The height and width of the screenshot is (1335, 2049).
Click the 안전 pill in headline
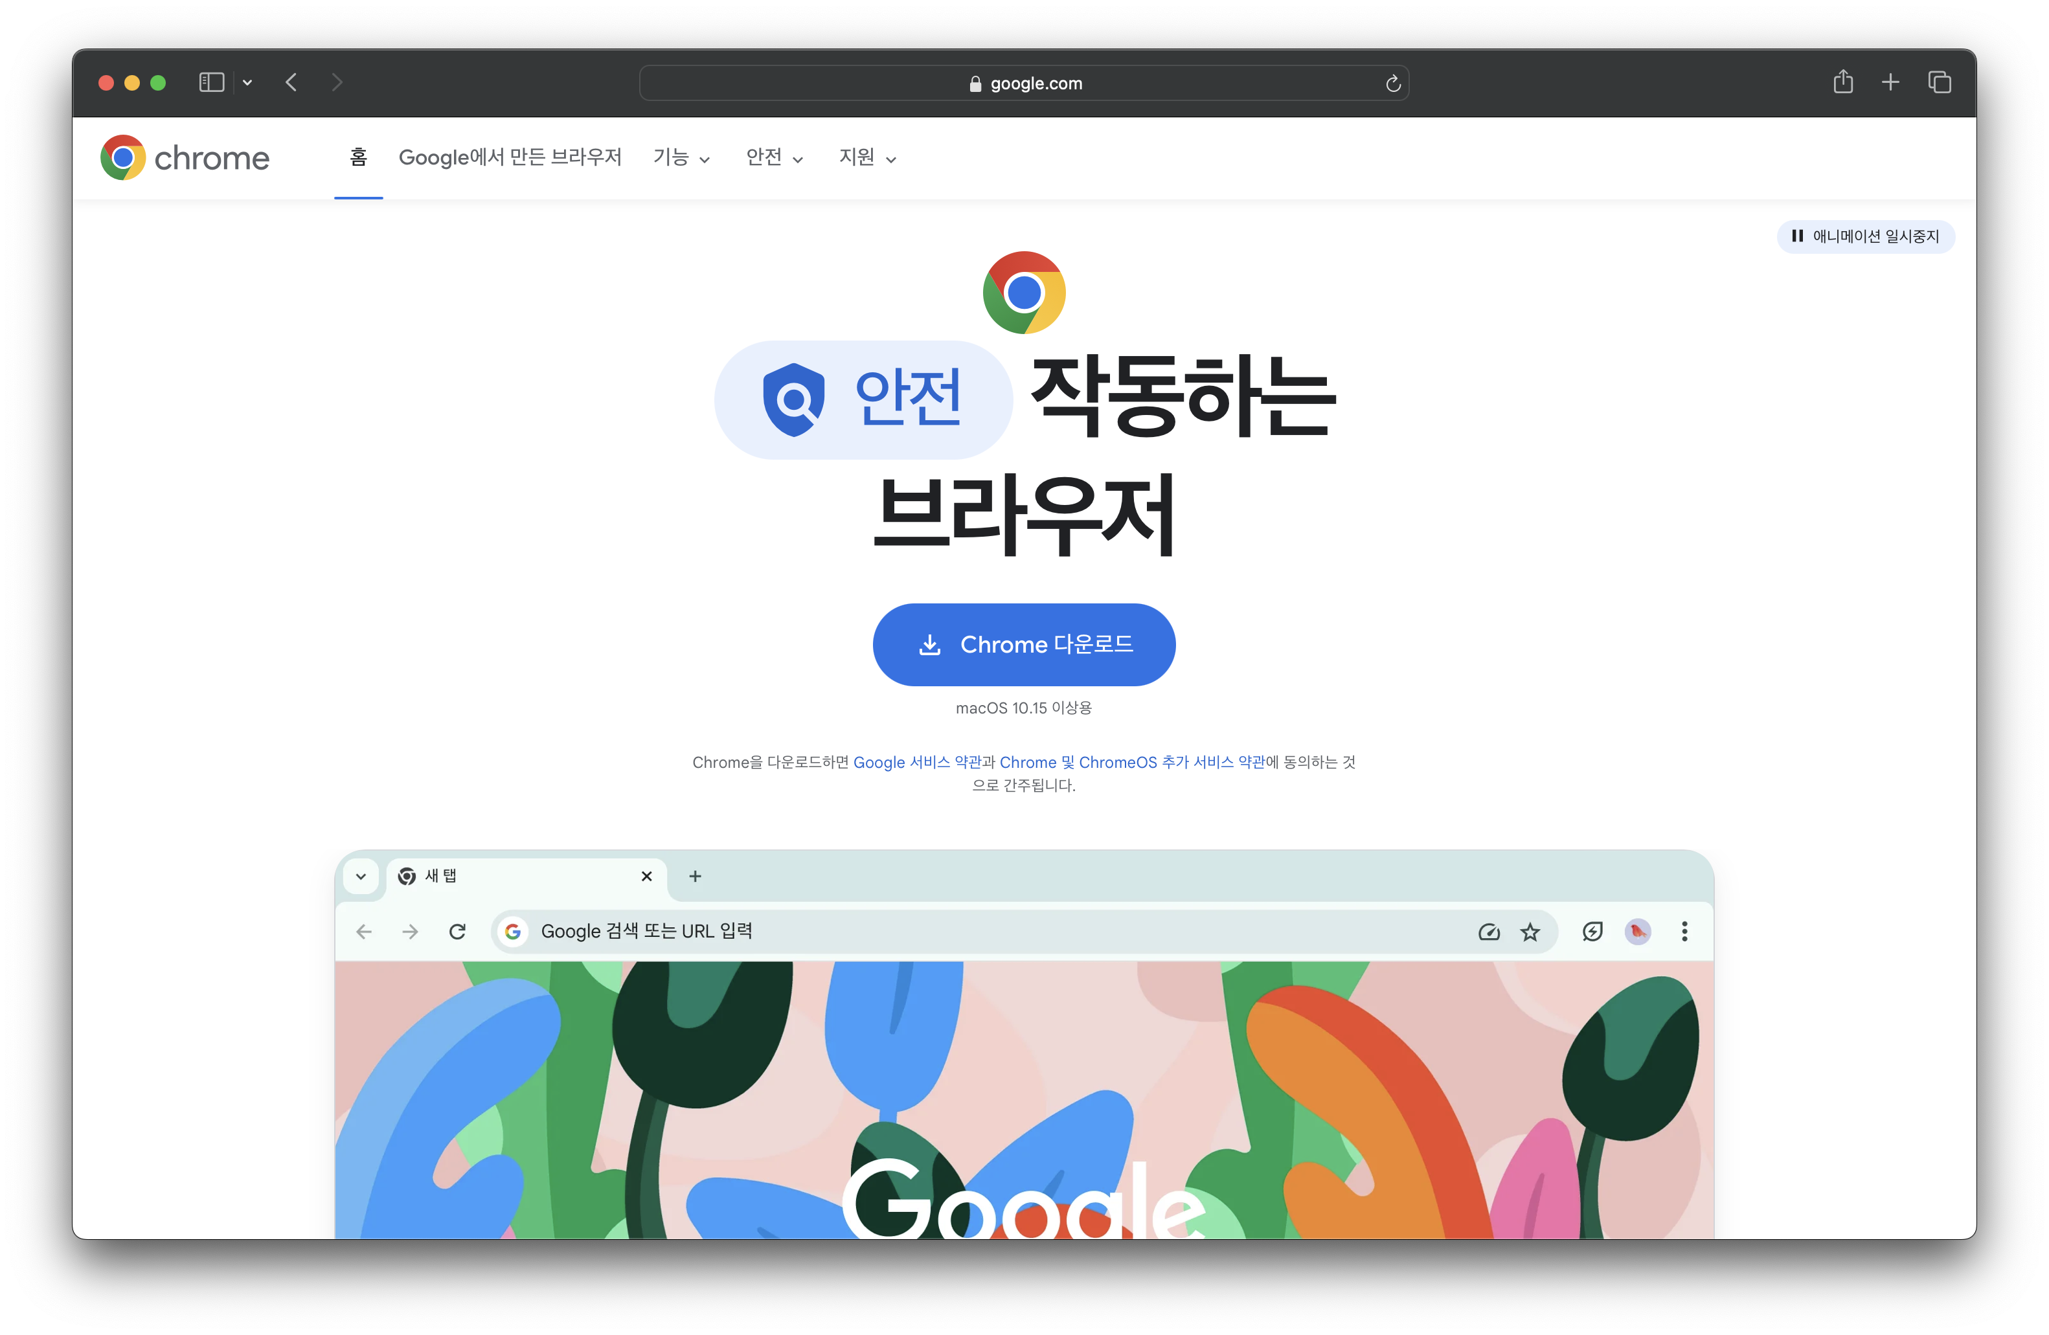(863, 399)
